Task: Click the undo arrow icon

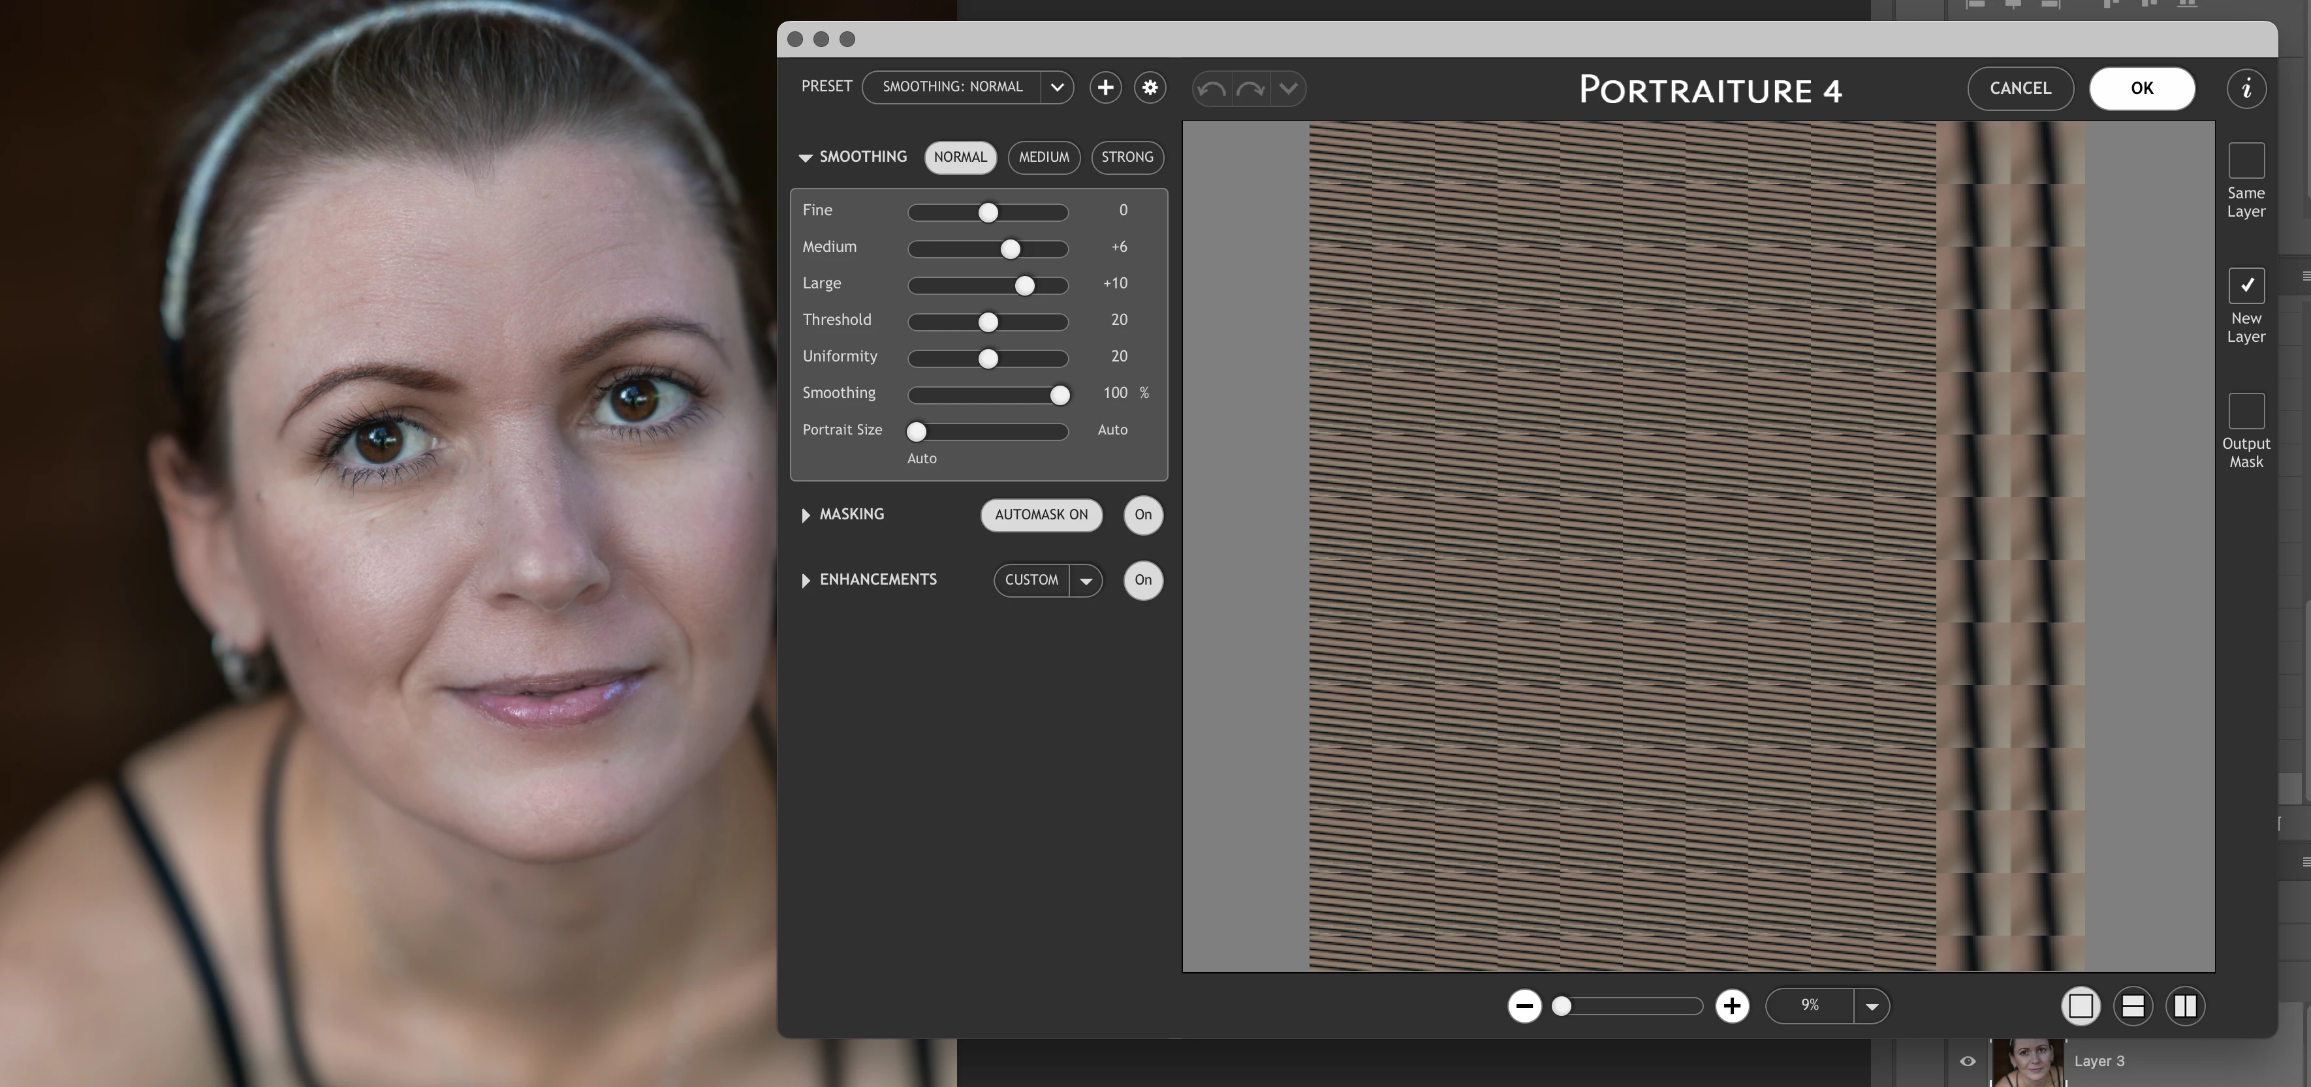Action: click(x=1212, y=89)
